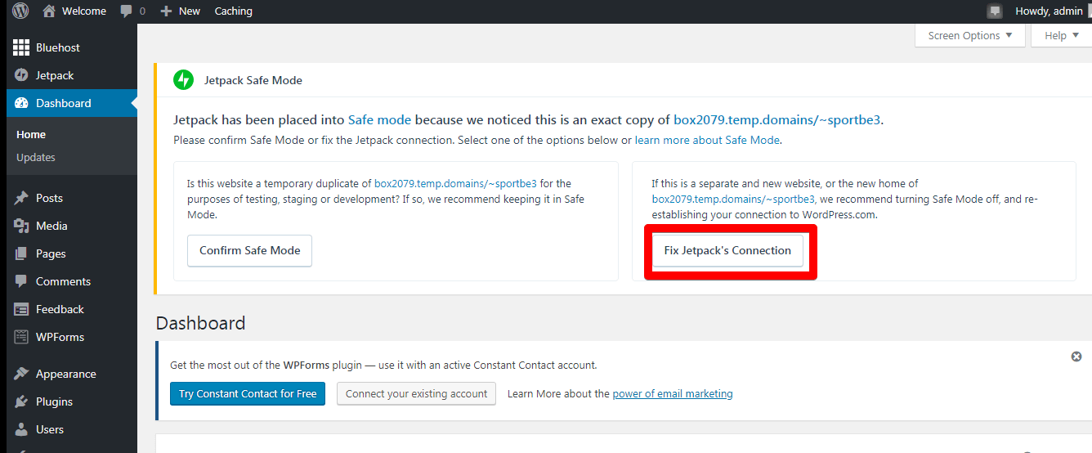Expand the Screen Options dropdown
The image size is (1092, 453).
970,36
